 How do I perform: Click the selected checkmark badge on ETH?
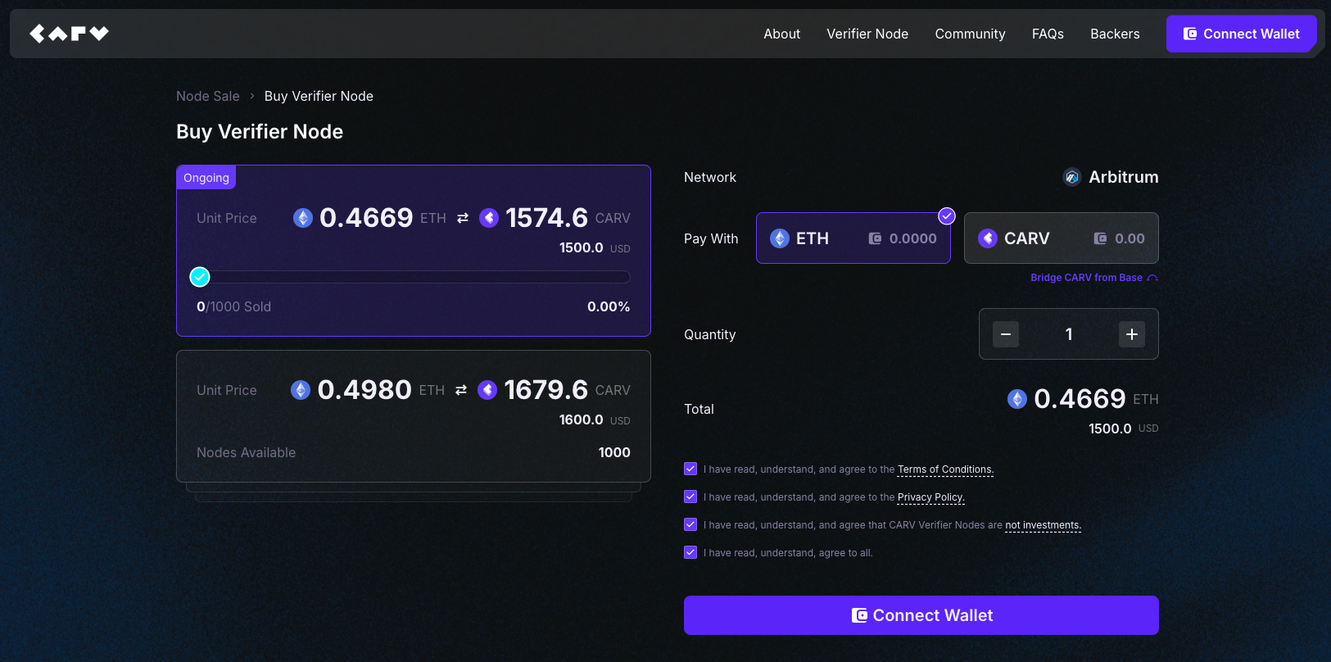click(947, 216)
